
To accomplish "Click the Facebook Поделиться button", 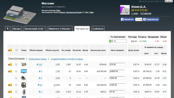I will [x=151, y=19].
